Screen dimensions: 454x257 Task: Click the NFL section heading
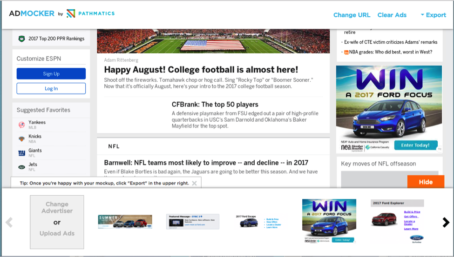114,146
